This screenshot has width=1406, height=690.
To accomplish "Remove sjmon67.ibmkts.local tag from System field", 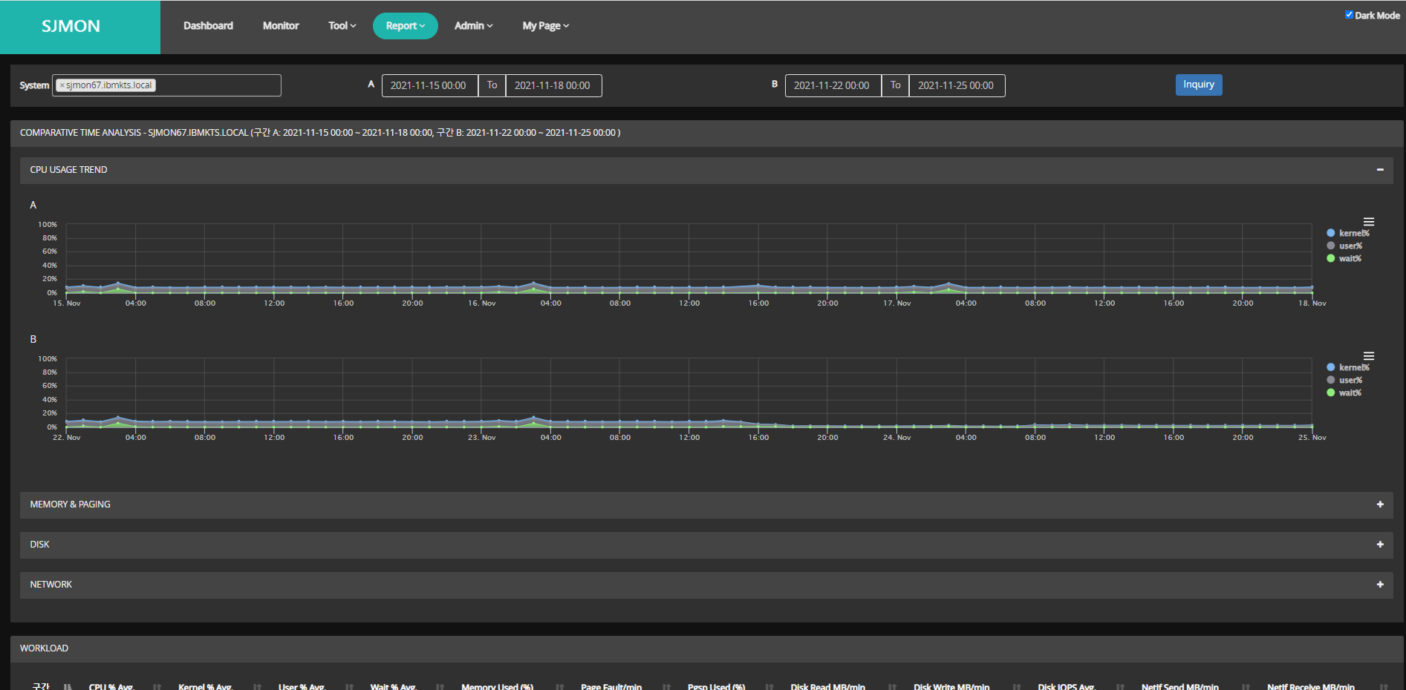I will [62, 85].
